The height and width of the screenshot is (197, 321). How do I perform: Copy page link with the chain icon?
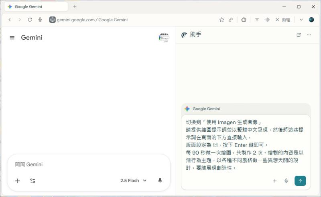coord(231,20)
